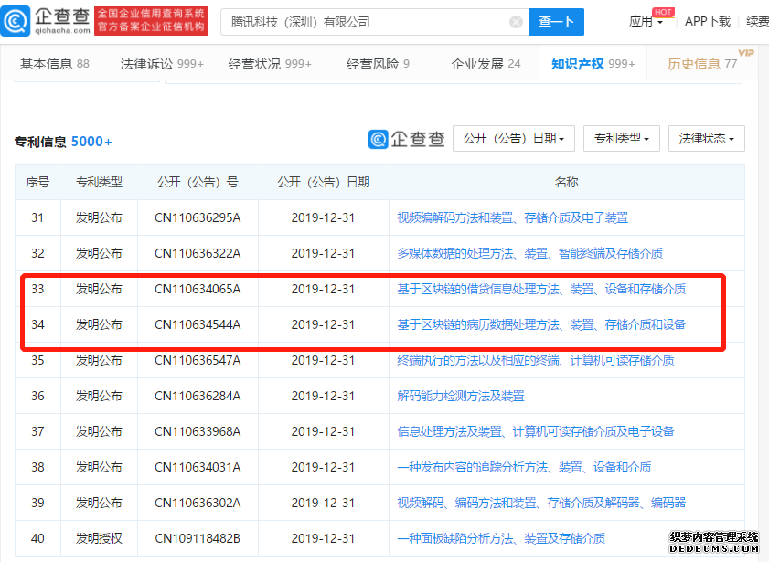Click the Qichacha logo icon in header
The width and height of the screenshot is (769, 562).
pyautogui.click(x=16, y=21)
